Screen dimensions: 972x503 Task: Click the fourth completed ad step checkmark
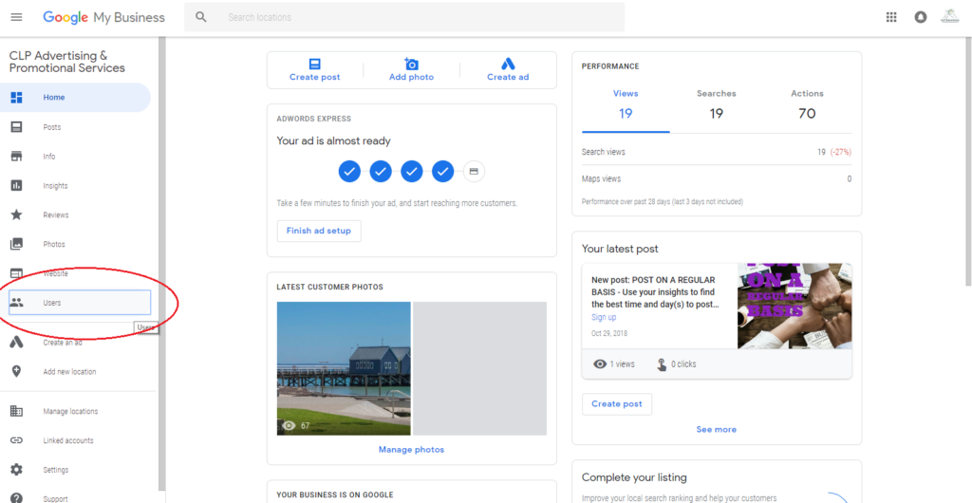[443, 171]
